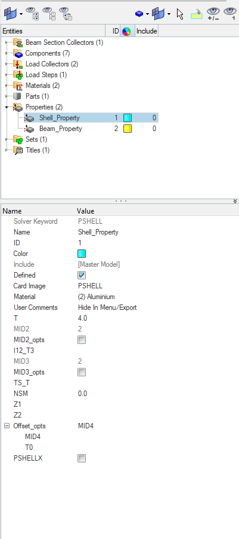This screenshot has height=539, width=239.
Task: Collapse the Properties tree node
Action: point(7,107)
